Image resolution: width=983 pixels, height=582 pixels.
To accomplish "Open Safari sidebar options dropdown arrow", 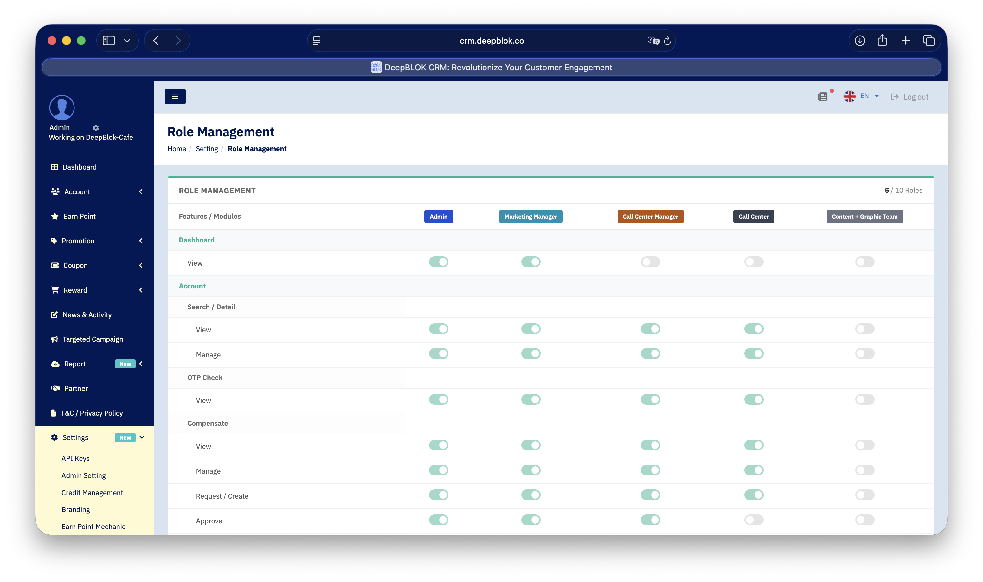I will point(127,41).
